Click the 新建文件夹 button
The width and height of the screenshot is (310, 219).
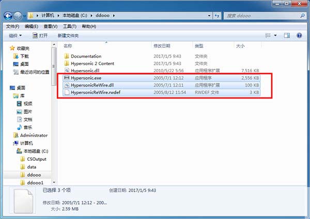(x=68, y=36)
